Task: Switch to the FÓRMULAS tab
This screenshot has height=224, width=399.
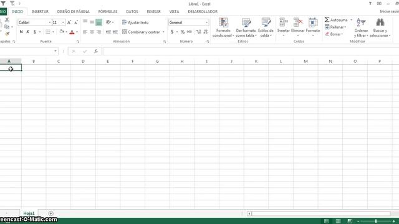Action: coord(108,12)
